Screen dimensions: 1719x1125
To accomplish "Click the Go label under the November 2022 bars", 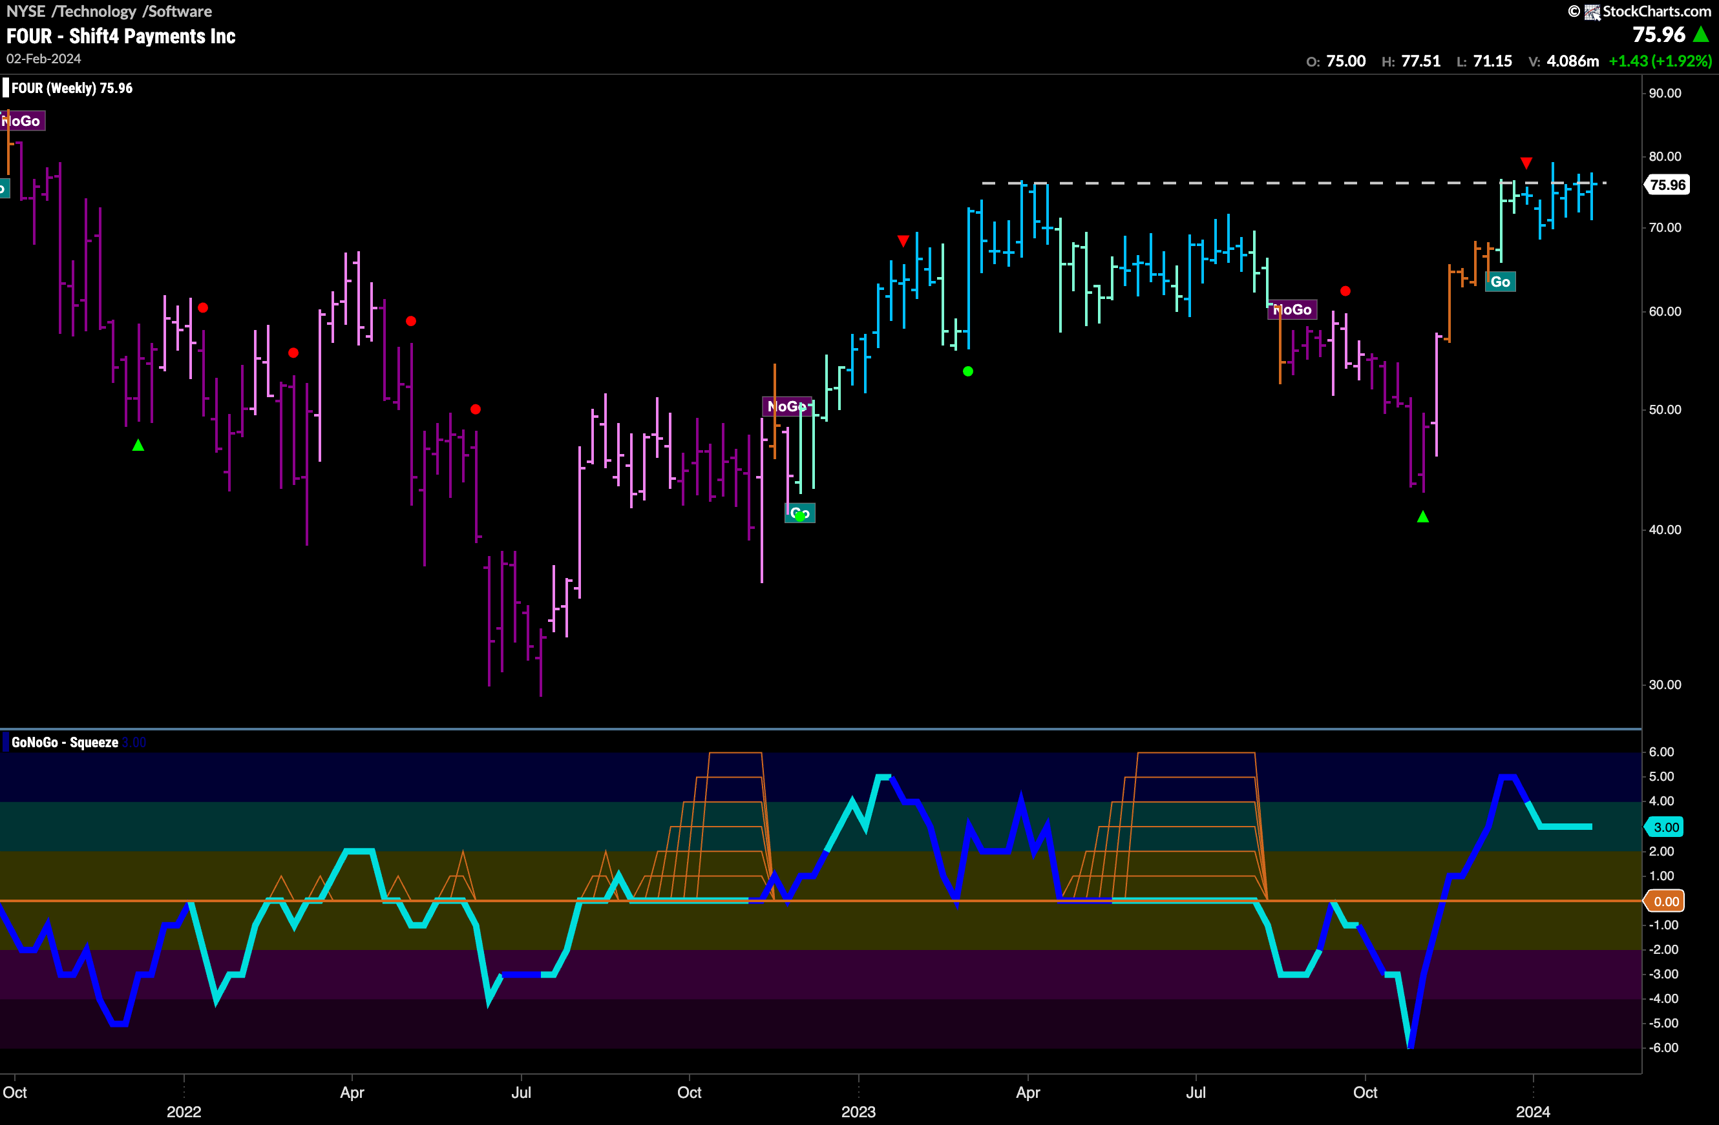I will (799, 513).
